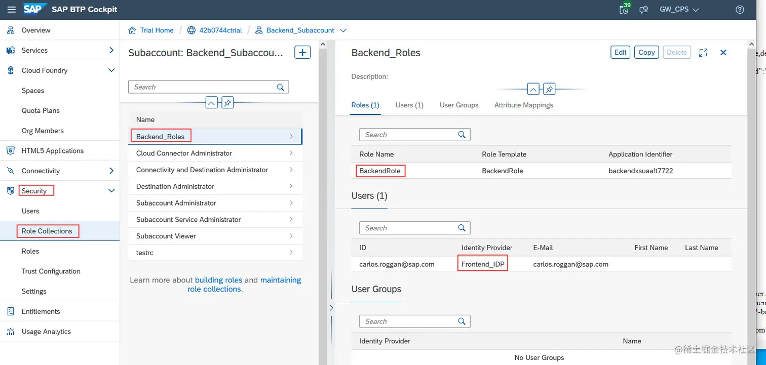Viewport: 766px width, 365px height.
Task: Open Settings in sidebar
Action: click(60, 291)
